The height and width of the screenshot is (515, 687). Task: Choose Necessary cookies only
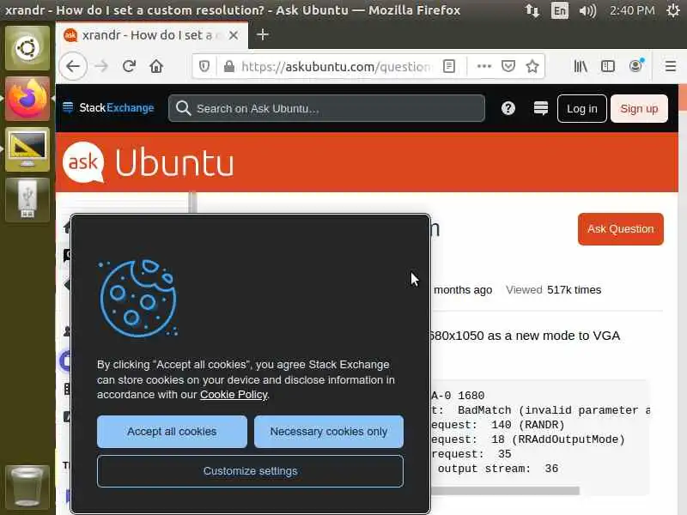(x=329, y=432)
